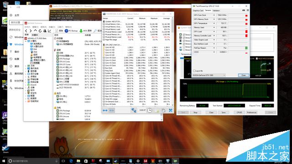Click Stop in stability test
The width and height of the screenshot is (292, 164).
pos(195,113)
